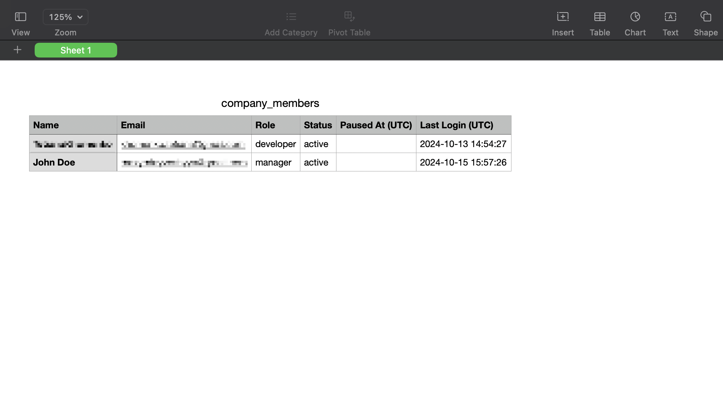This screenshot has width=723, height=407.
Task: Select the Chart tool
Action: 635,22
